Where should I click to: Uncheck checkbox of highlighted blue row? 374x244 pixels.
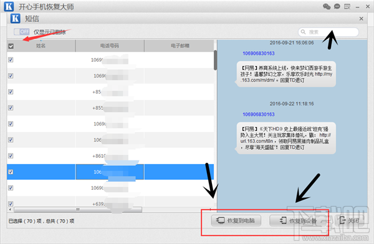tap(11, 172)
